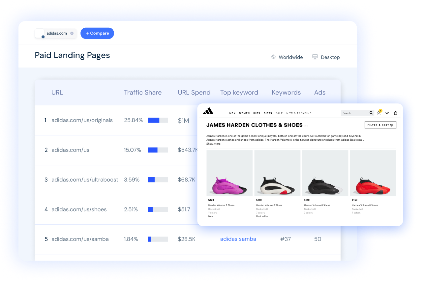
Task: Open the wishlist heart icon
Action: 387,113
